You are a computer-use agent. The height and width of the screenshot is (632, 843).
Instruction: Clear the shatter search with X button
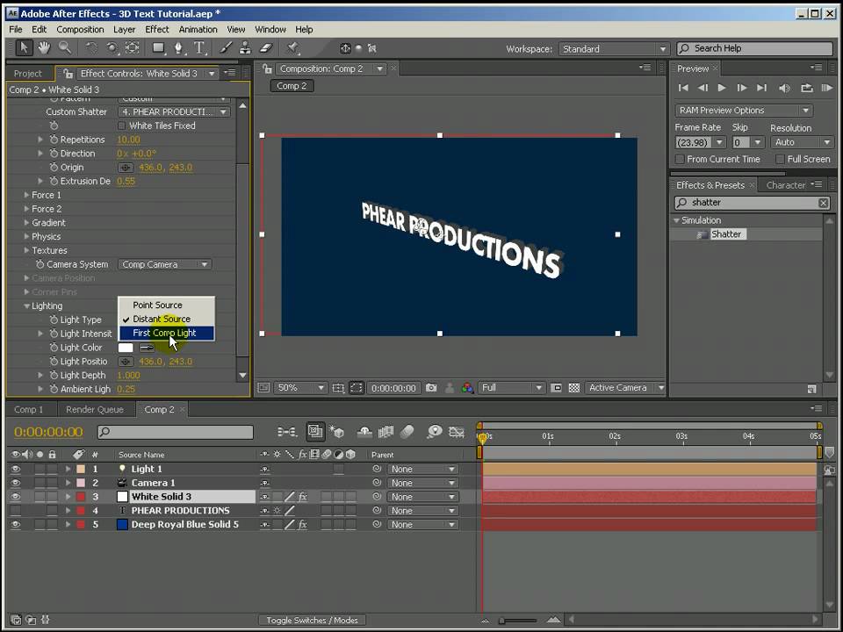click(823, 203)
